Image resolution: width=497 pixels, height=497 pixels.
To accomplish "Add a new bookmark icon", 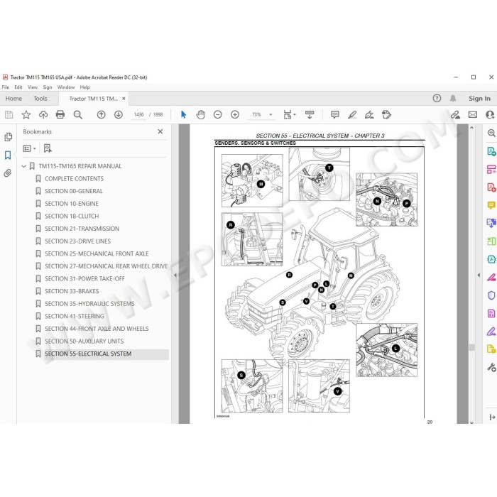I will click(x=48, y=148).
